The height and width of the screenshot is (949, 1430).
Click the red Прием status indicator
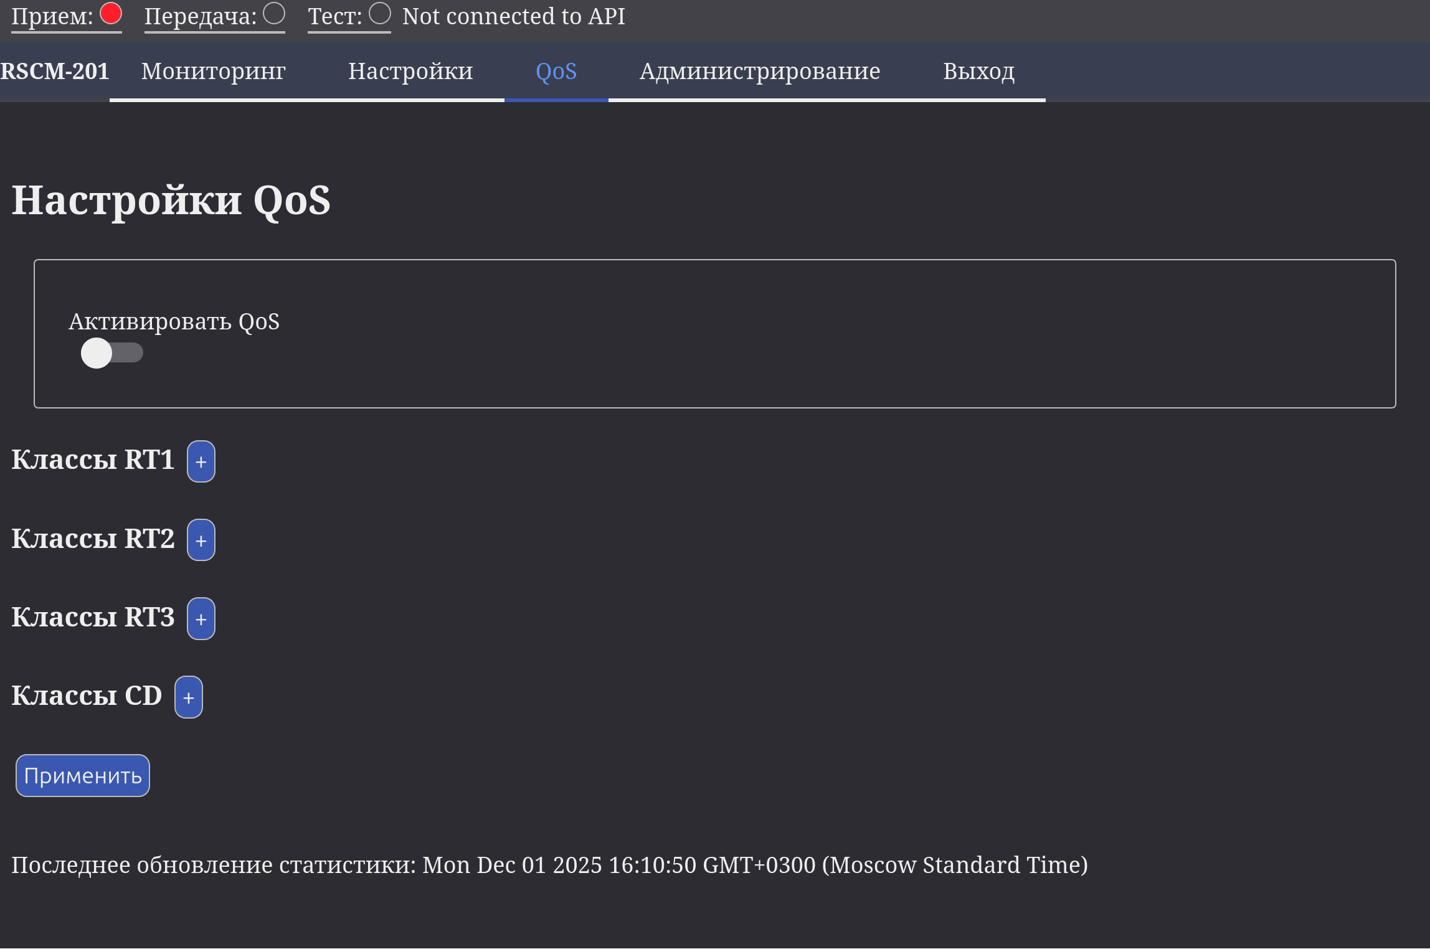pyautogui.click(x=111, y=14)
